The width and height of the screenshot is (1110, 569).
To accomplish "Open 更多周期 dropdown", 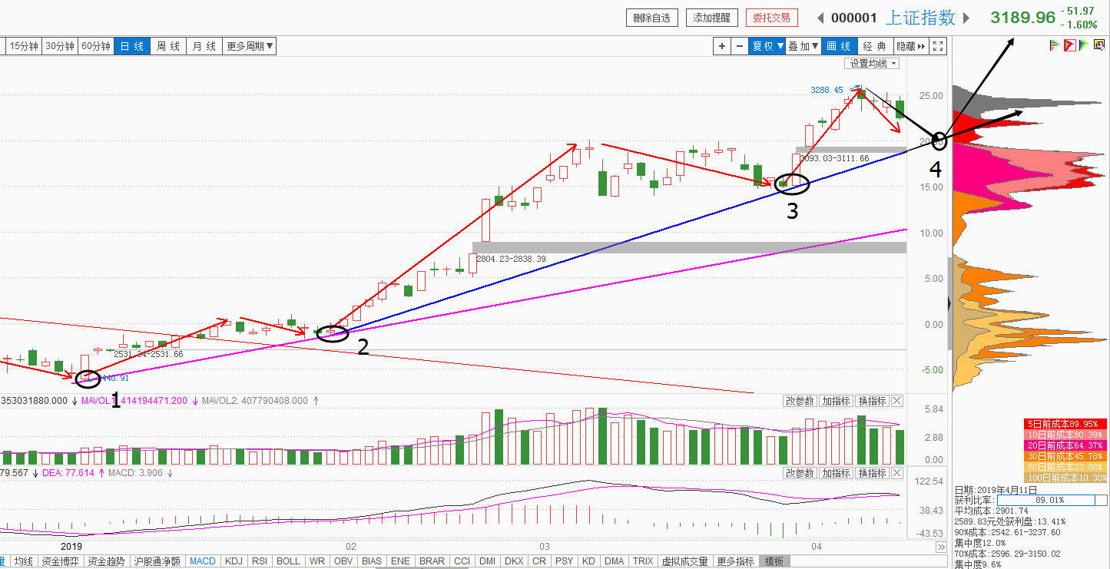I will (x=250, y=46).
